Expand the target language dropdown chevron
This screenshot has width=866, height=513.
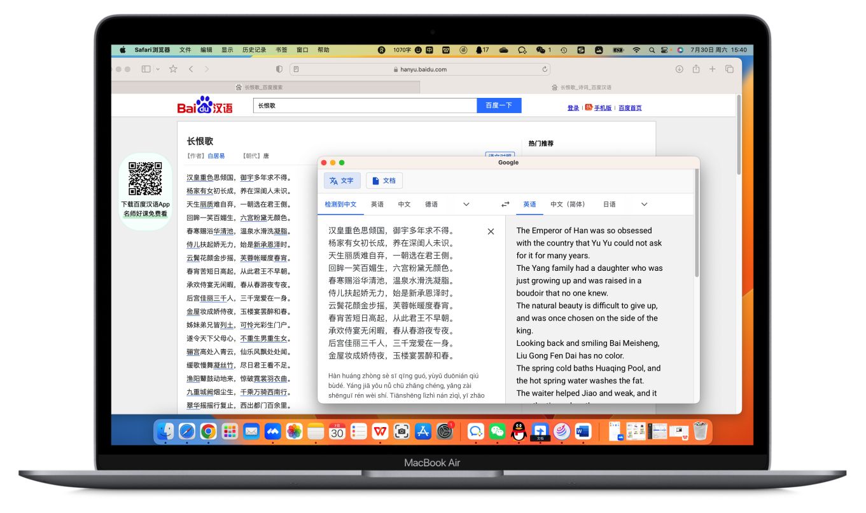(x=644, y=204)
